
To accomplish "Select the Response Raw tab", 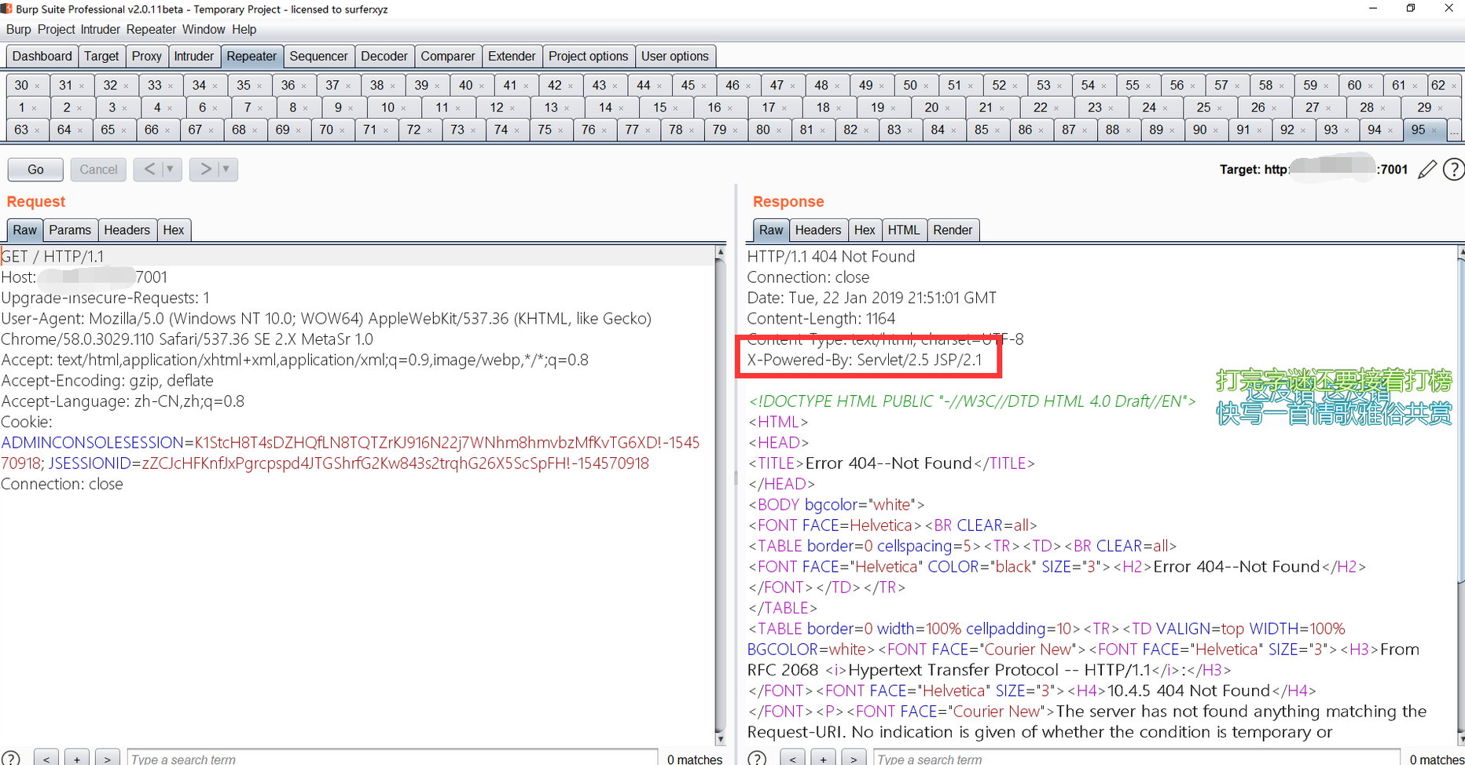I will pos(771,230).
